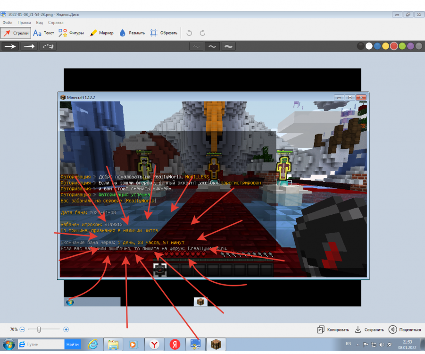The width and height of the screenshot is (425, 354).
Task: Click the taskbar clock showing 21:53
Action: 407,345
